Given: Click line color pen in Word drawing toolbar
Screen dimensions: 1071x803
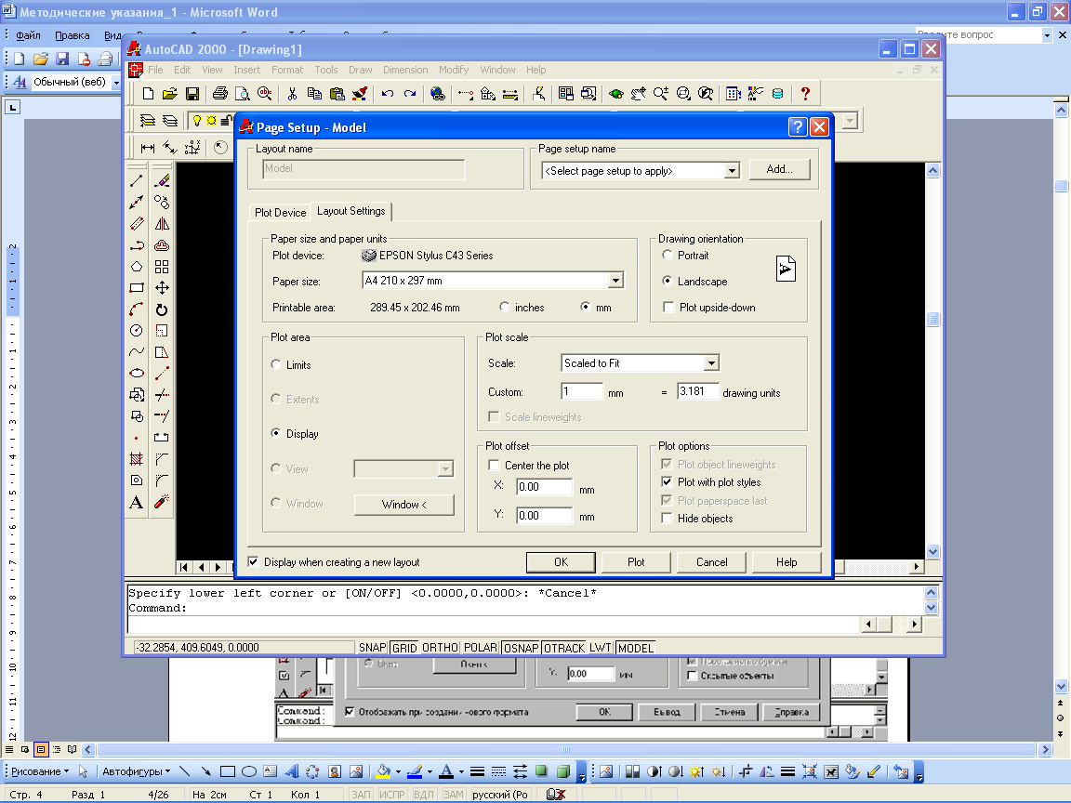Looking at the screenshot, I should pos(415,771).
